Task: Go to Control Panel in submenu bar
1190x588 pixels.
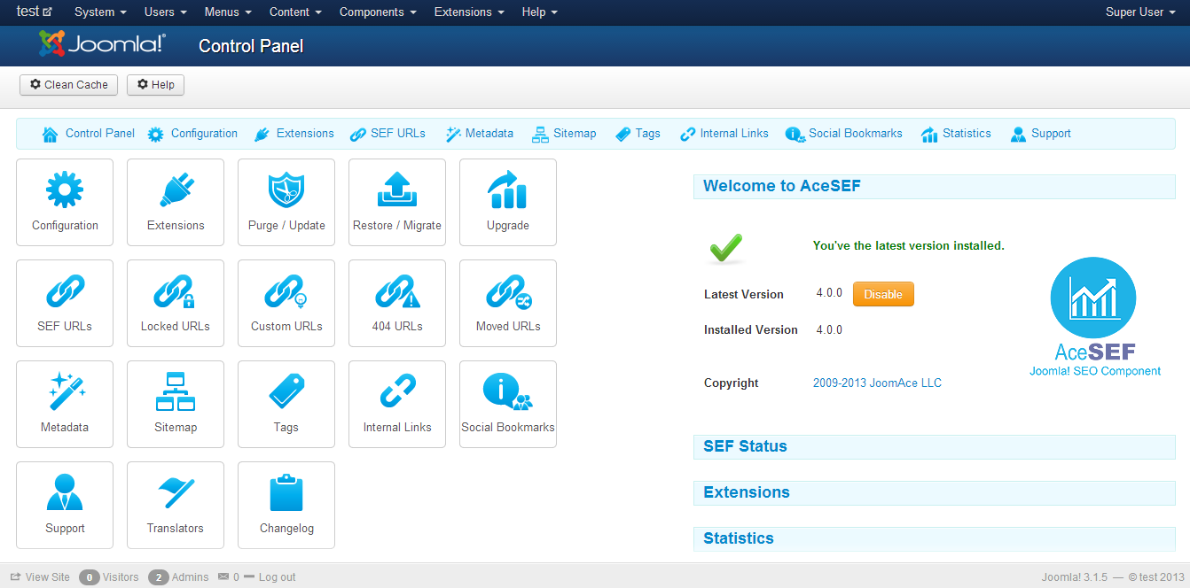Action: coord(89,134)
